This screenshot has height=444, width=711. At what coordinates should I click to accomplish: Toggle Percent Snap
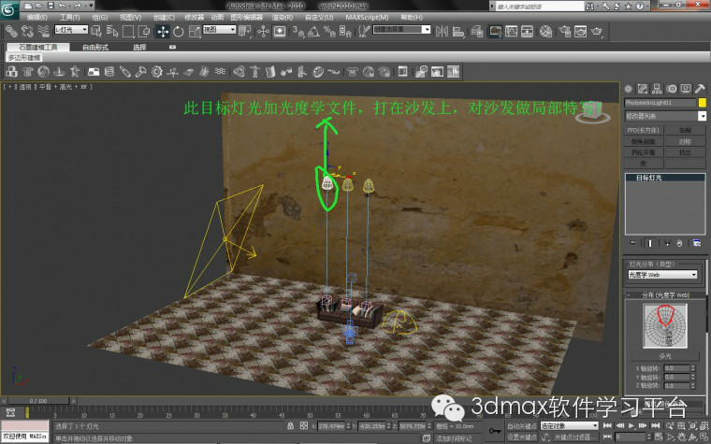coord(329,31)
